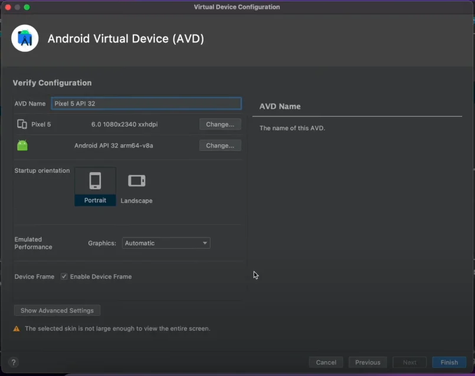Open the Graphics Automatic dropdown

[x=166, y=243]
